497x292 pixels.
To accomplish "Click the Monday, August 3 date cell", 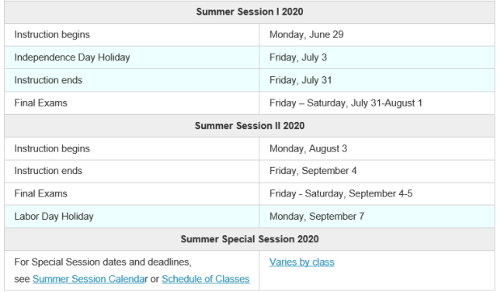I will [377, 148].
